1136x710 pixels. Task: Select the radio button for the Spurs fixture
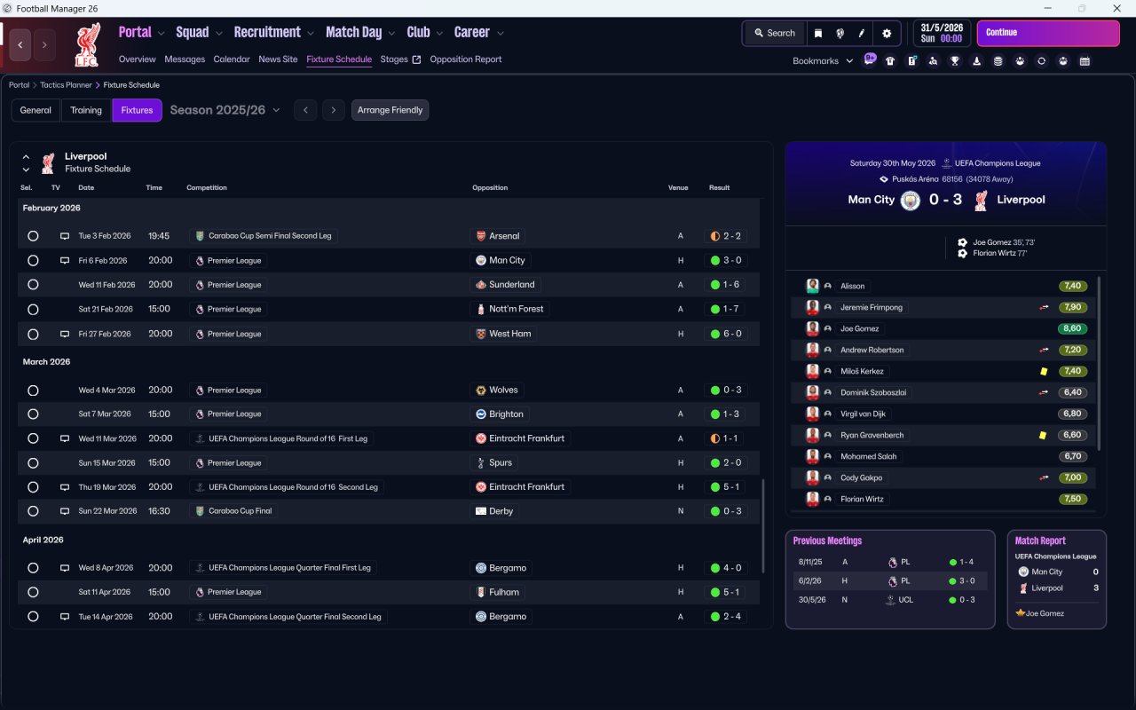(x=33, y=463)
